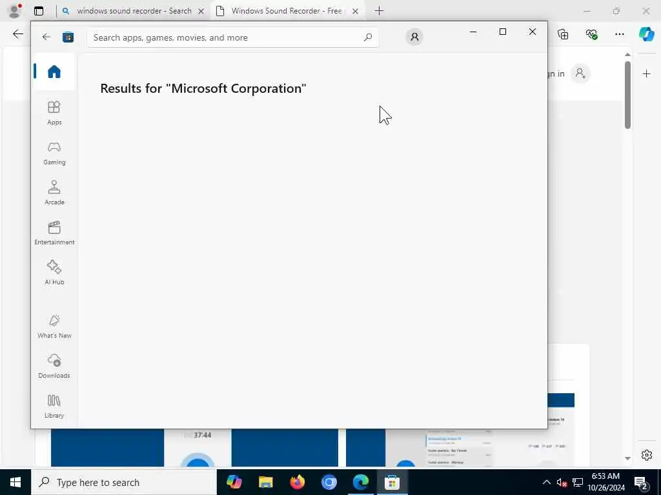Click the web page sign in user icon
The height and width of the screenshot is (495, 661).
(580, 73)
